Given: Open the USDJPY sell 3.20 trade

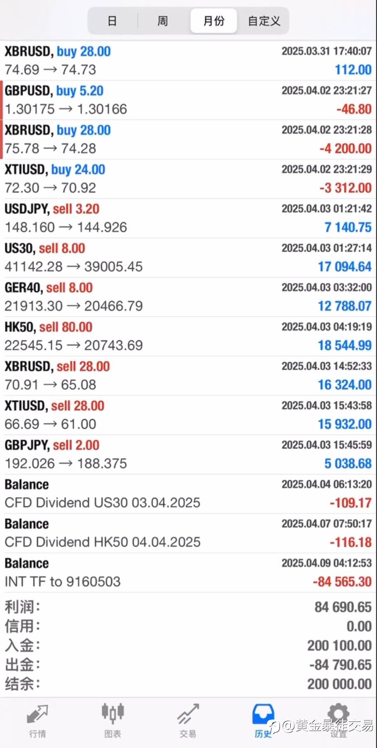Looking at the screenshot, I should tap(188, 218).
